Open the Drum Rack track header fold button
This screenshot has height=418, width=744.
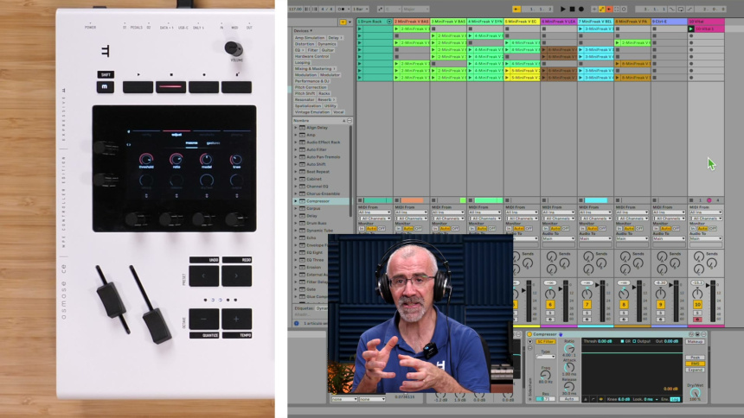(389, 22)
